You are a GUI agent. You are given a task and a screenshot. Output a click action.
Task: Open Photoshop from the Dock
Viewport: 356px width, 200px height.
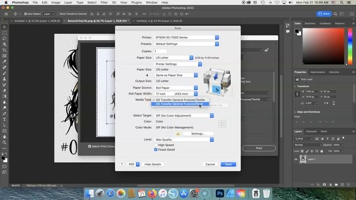coord(220,194)
